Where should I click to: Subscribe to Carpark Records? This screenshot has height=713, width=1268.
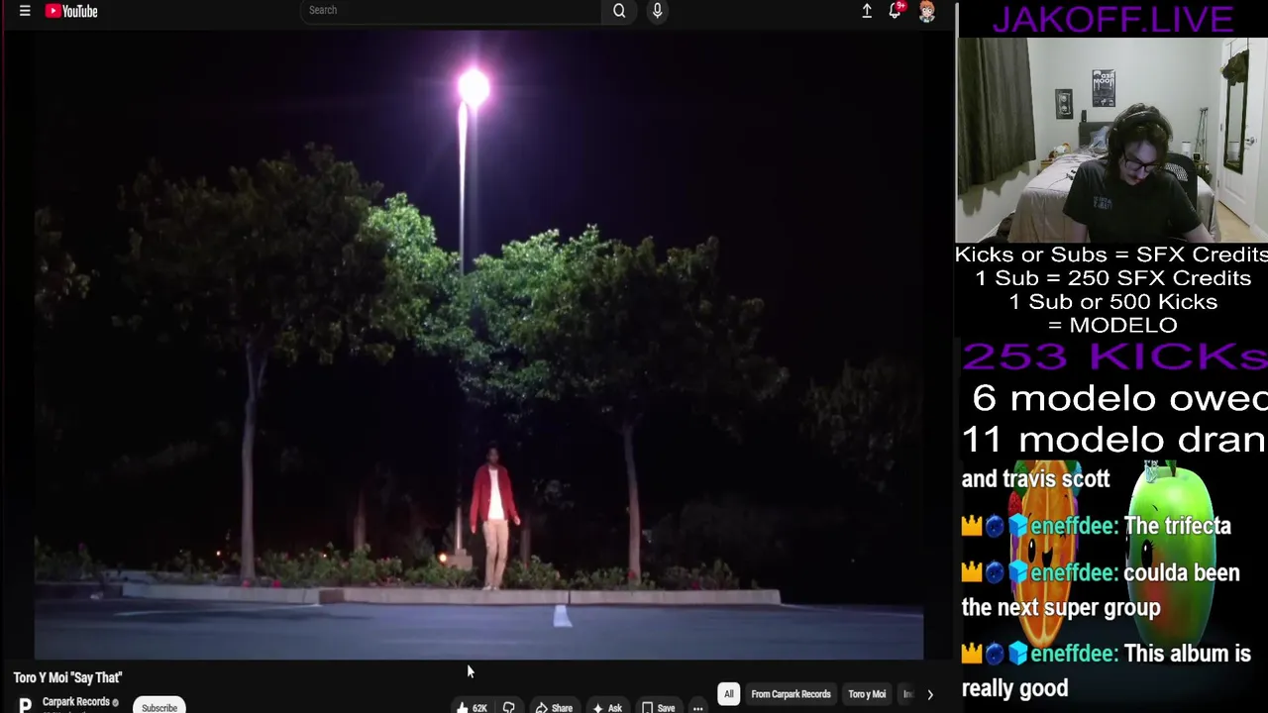tap(159, 707)
